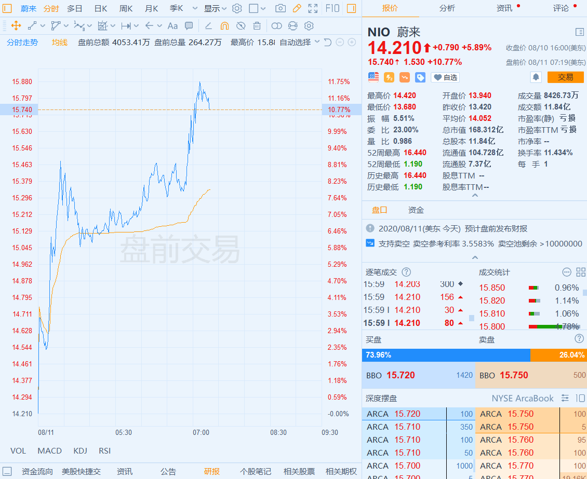Click the 15.740 price marker on axis

(x=19, y=110)
